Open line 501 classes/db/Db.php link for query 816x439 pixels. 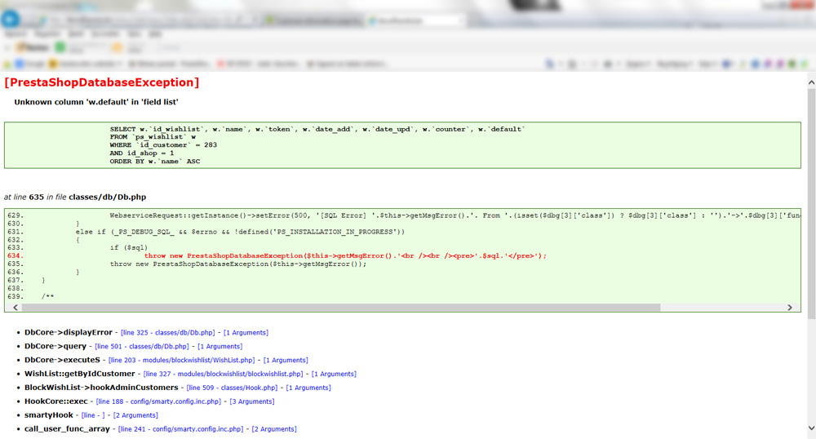[x=141, y=347]
